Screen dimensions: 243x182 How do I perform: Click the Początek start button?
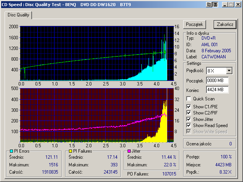195,24
